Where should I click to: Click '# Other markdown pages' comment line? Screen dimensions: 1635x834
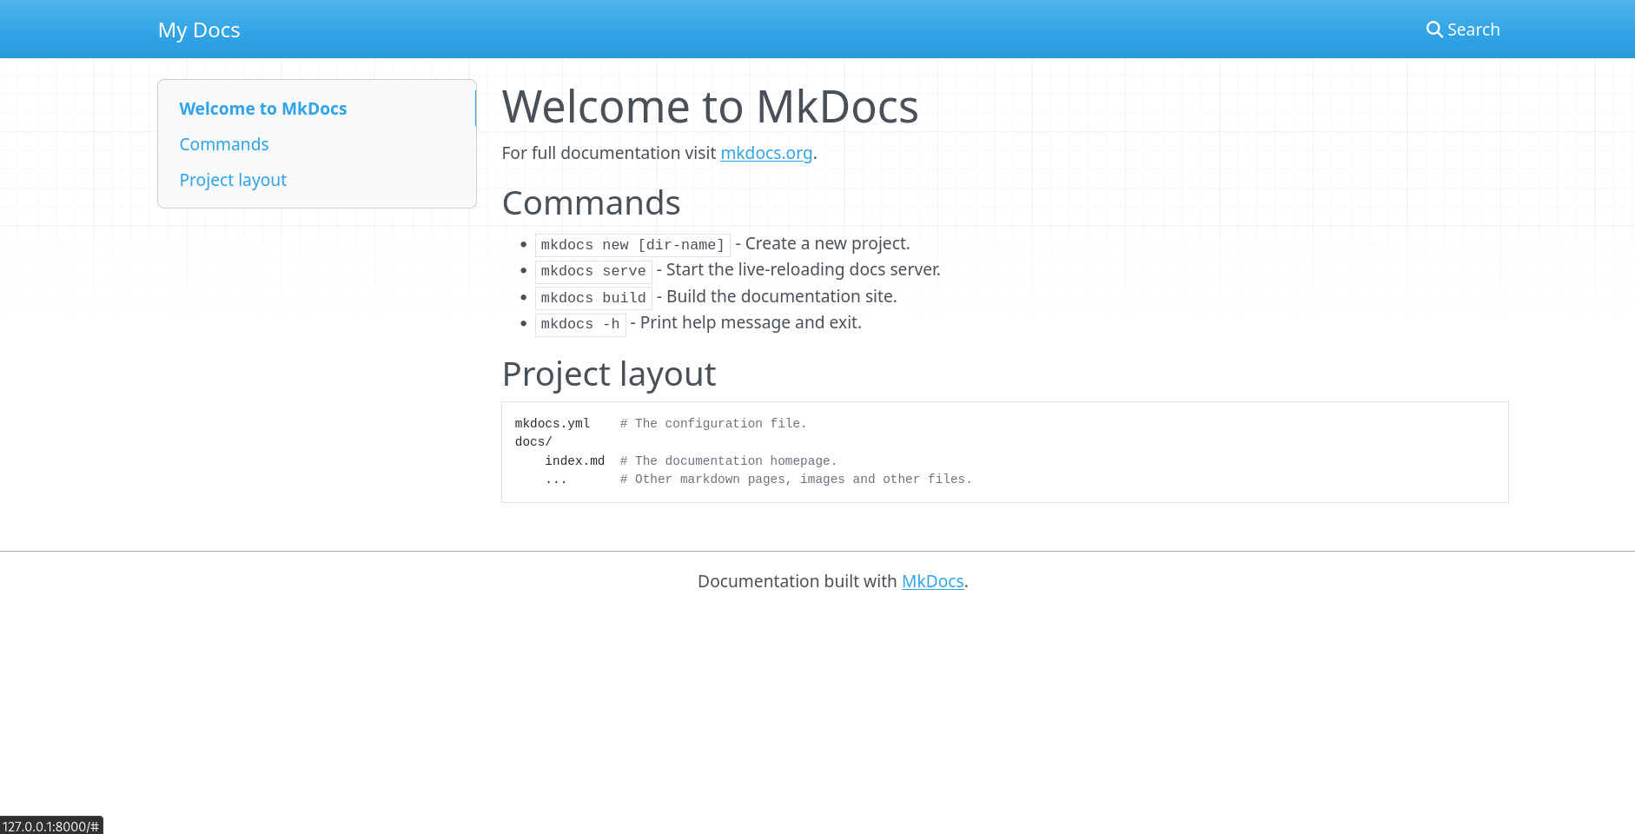(x=796, y=480)
